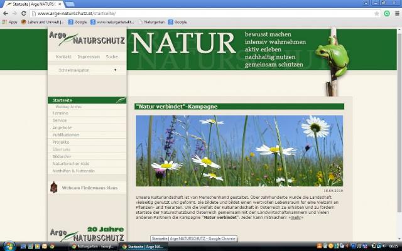Open Weblog-Archiv submenu entry
The width and height of the screenshot is (402, 251).
68,107
